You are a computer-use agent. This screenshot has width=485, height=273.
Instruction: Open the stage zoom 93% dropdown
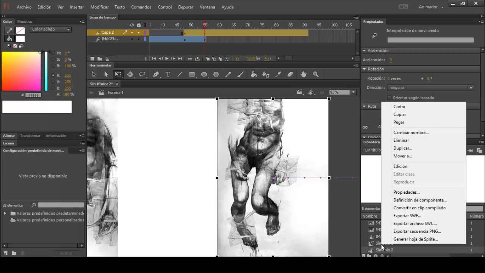click(353, 92)
